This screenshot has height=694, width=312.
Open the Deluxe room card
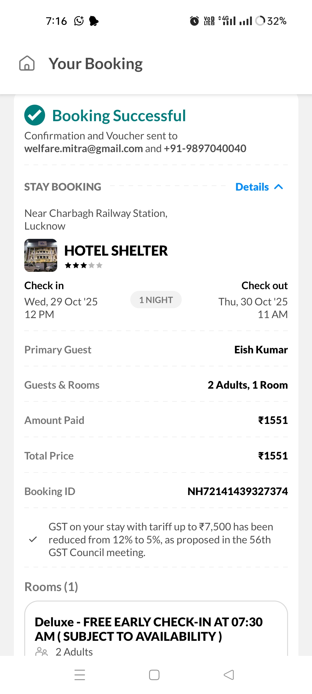tap(156, 629)
